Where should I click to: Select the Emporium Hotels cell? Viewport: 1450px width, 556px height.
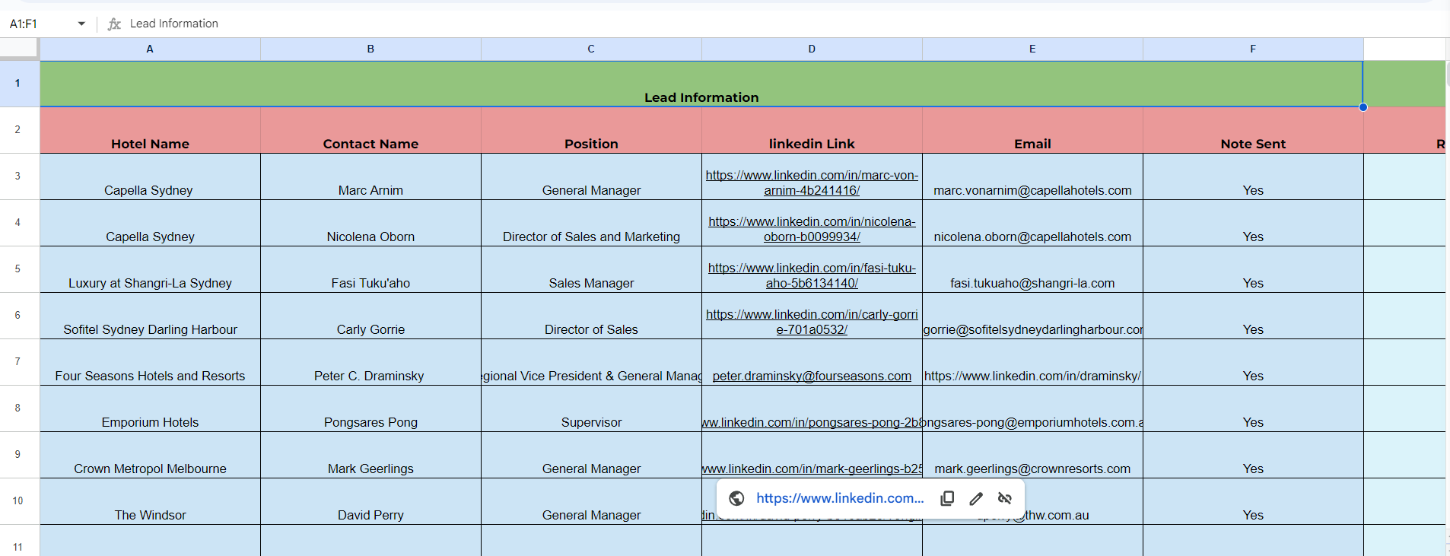tap(150, 408)
